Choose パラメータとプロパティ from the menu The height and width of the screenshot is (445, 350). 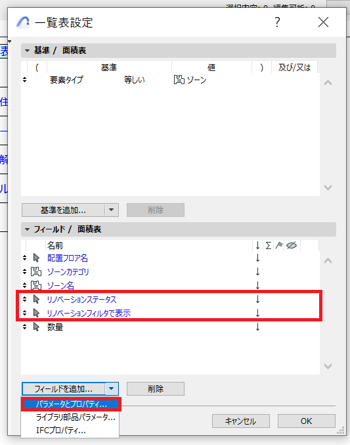[x=71, y=404]
